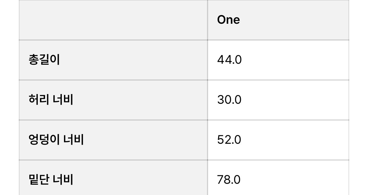Select the hip width label in Korean
The image size is (368, 195).
pos(56,139)
